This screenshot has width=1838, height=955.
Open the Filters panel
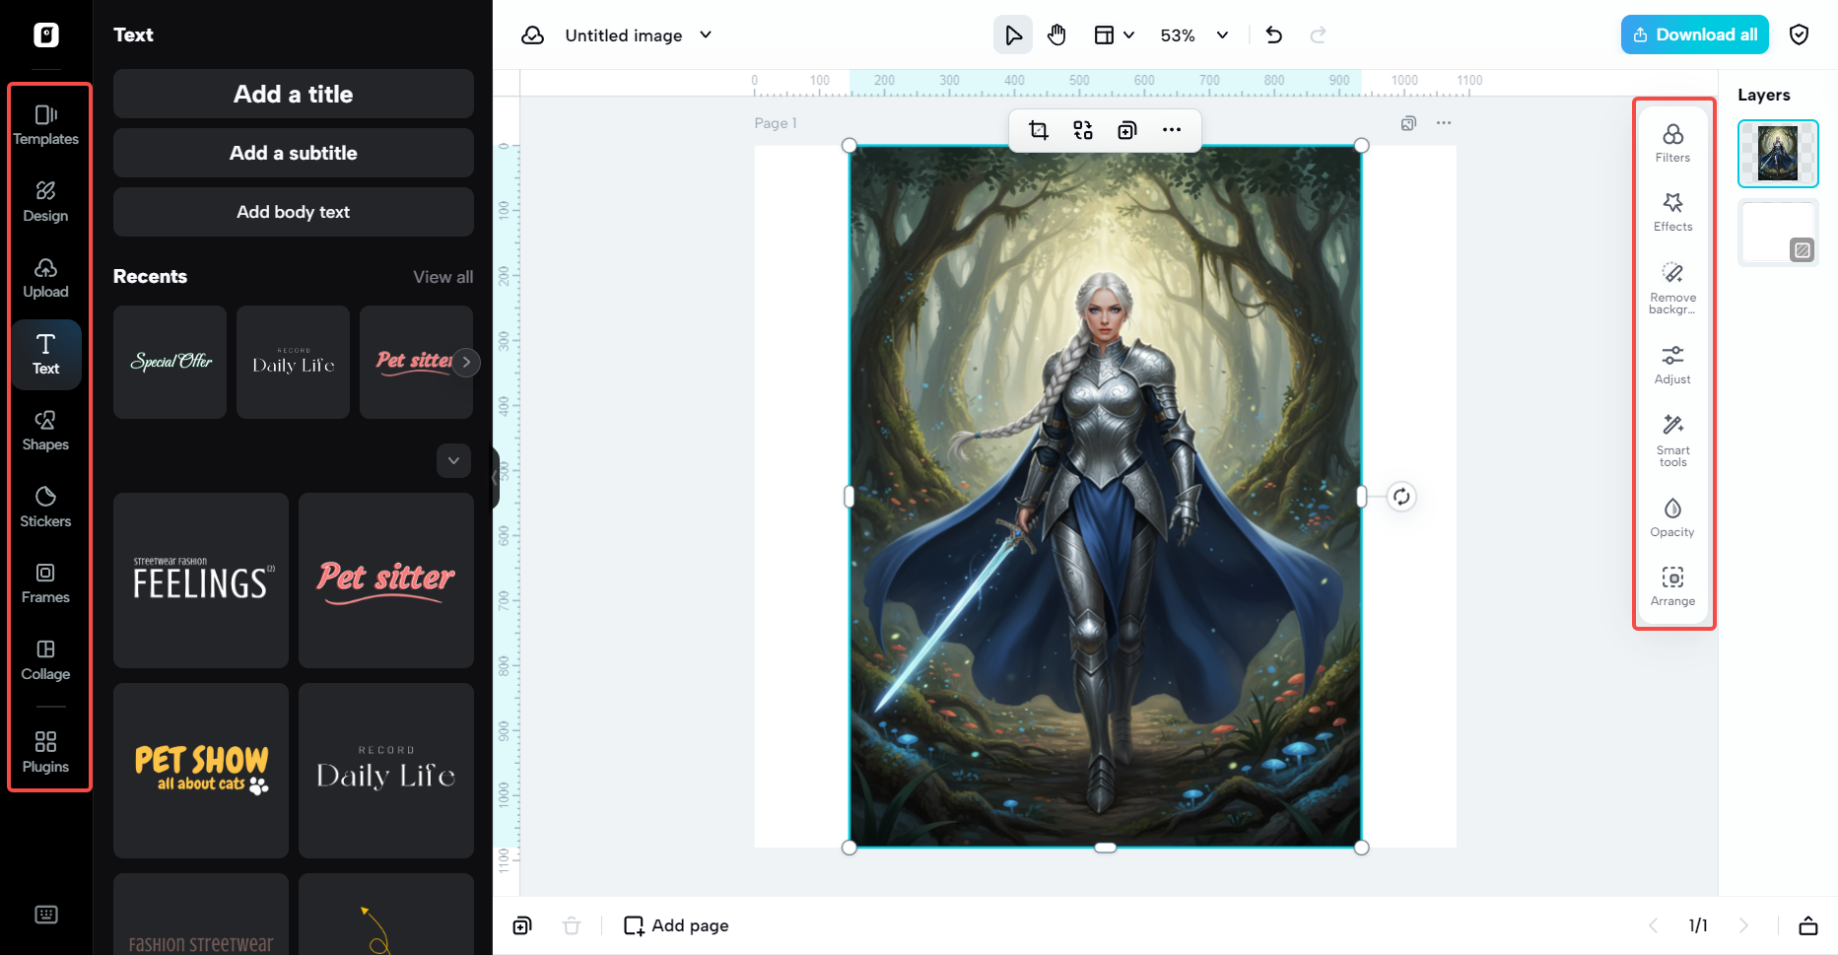click(x=1672, y=142)
